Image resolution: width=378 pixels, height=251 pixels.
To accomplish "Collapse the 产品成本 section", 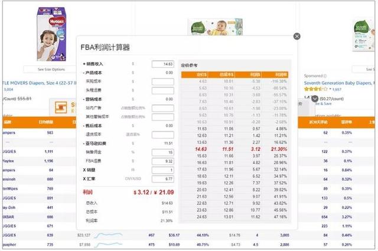I will coord(83,73).
